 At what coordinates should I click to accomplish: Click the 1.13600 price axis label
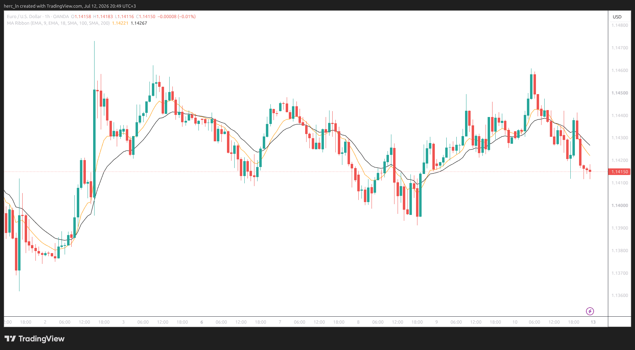point(620,295)
